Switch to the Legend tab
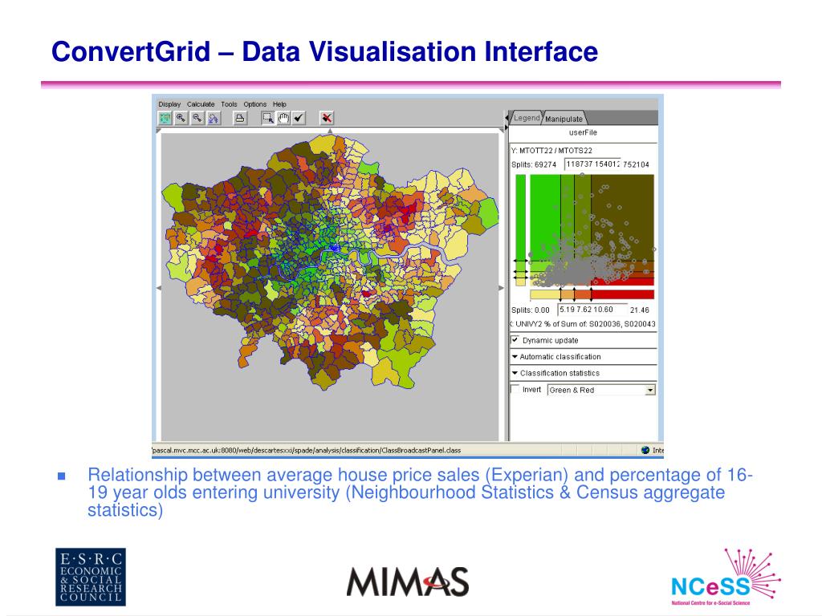This screenshot has height=616, width=822. tap(527, 118)
